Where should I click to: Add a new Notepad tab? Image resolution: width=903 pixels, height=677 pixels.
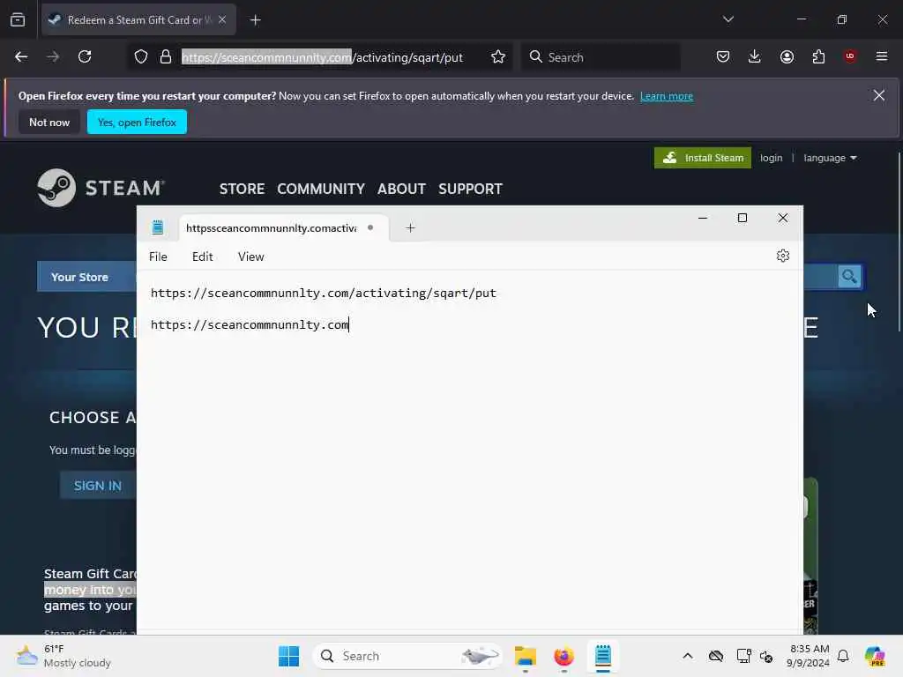pyautogui.click(x=410, y=228)
